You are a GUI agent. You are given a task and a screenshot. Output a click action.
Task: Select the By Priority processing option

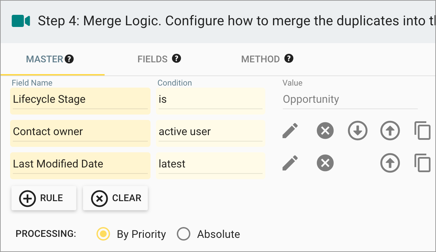coord(103,234)
